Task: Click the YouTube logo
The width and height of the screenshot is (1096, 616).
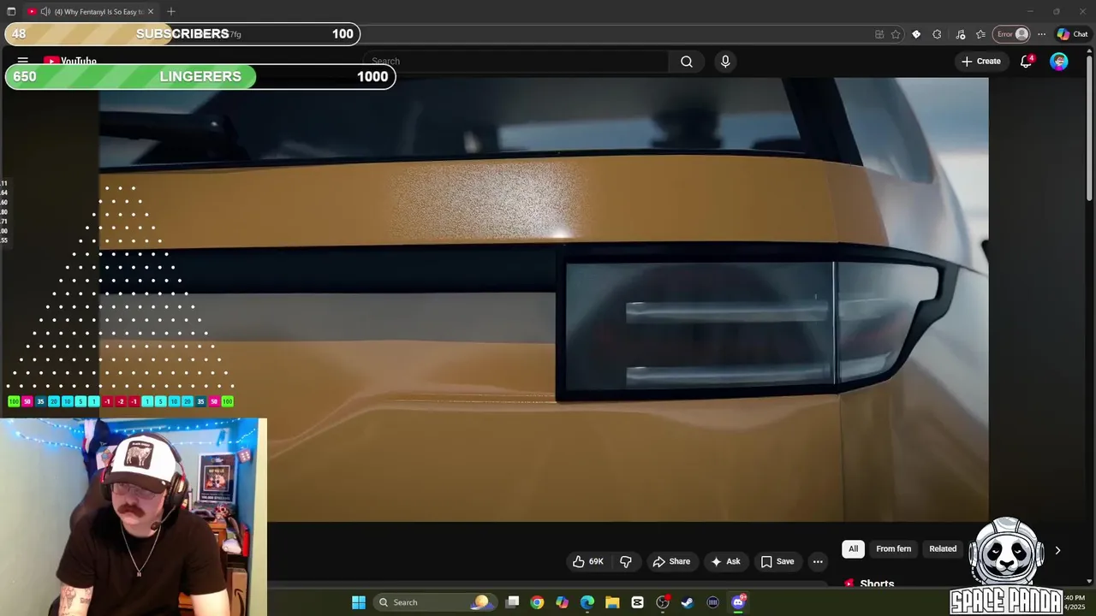Action: (70, 62)
